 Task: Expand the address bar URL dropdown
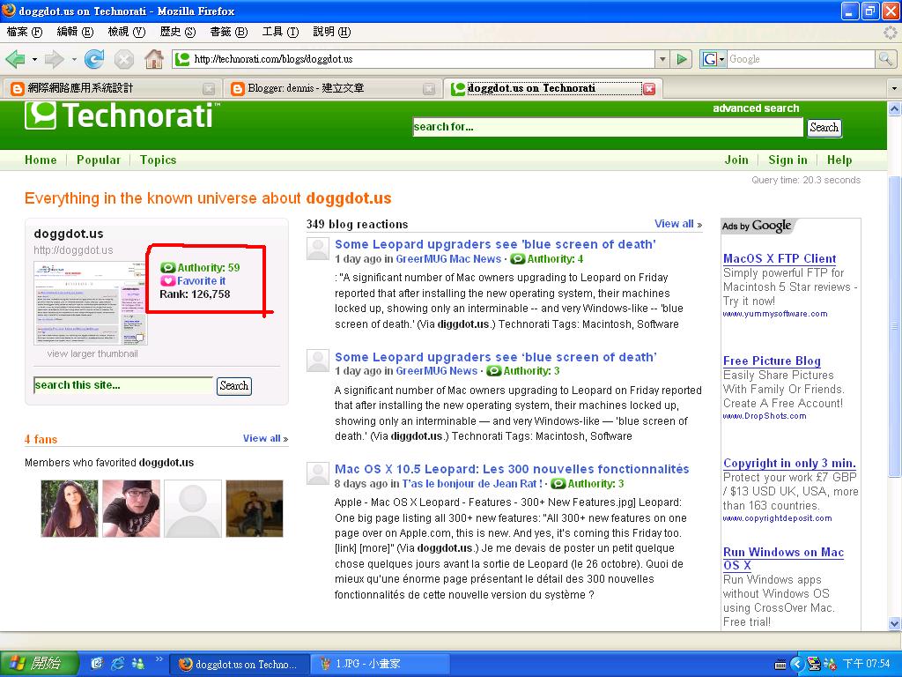[x=662, y=59]
